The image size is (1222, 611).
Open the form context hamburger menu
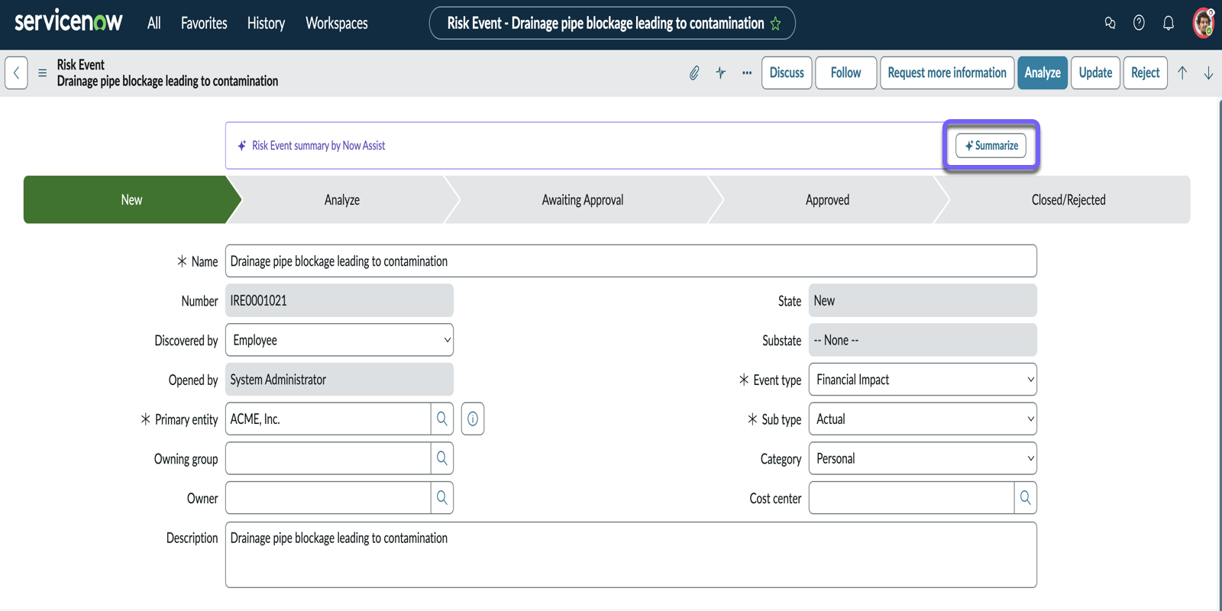click(42, 73)
